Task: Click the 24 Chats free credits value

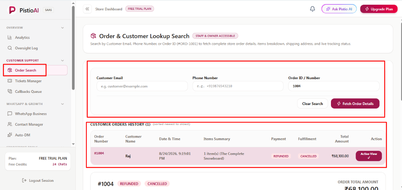Action: pyautogui.click(x=60, y=164)
